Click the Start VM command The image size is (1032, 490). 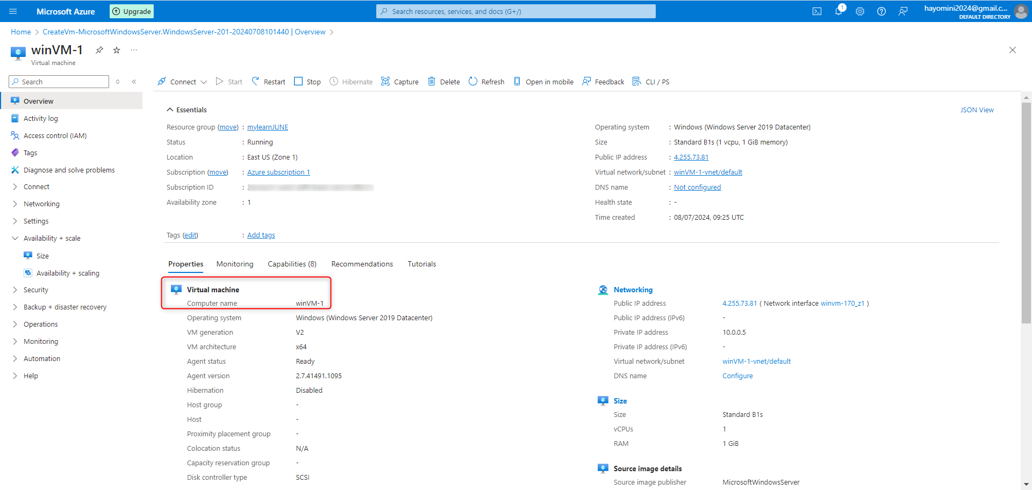click(229, 82)
